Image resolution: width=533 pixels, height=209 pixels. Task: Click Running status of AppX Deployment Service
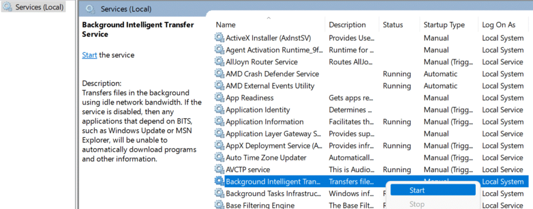pyautogui.click(x=397, y=146)
